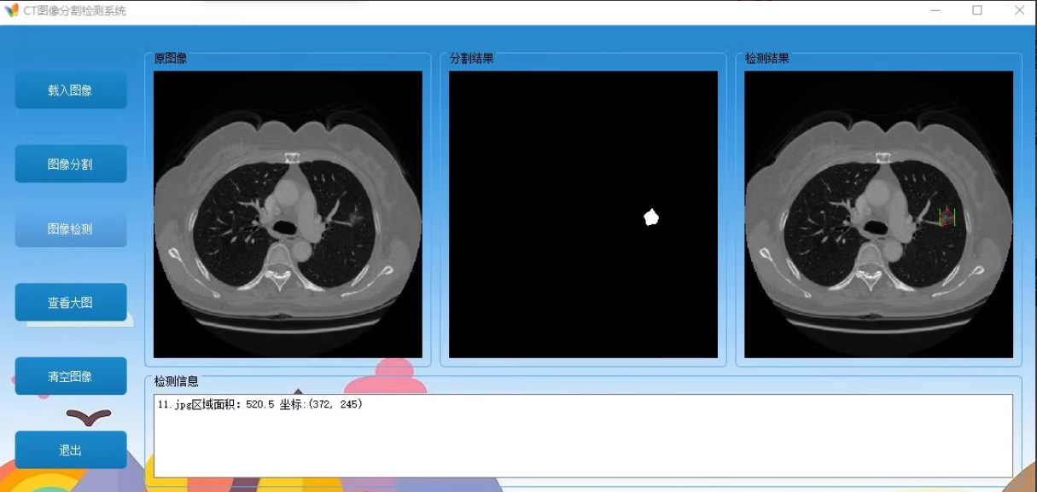Start segmentation with the 图像分割 button

tap(71, 164)
